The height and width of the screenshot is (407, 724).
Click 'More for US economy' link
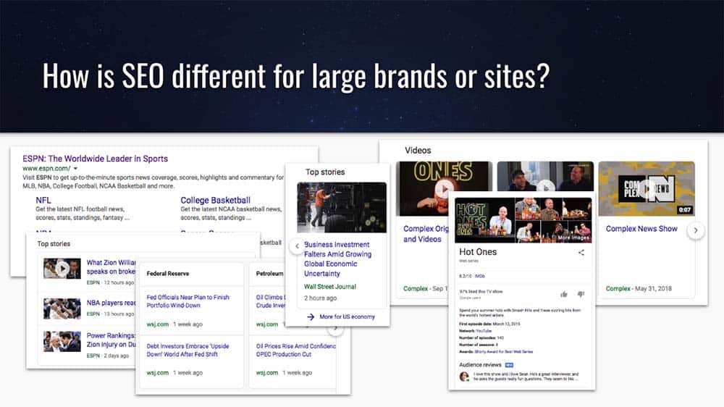pos(347,317)
